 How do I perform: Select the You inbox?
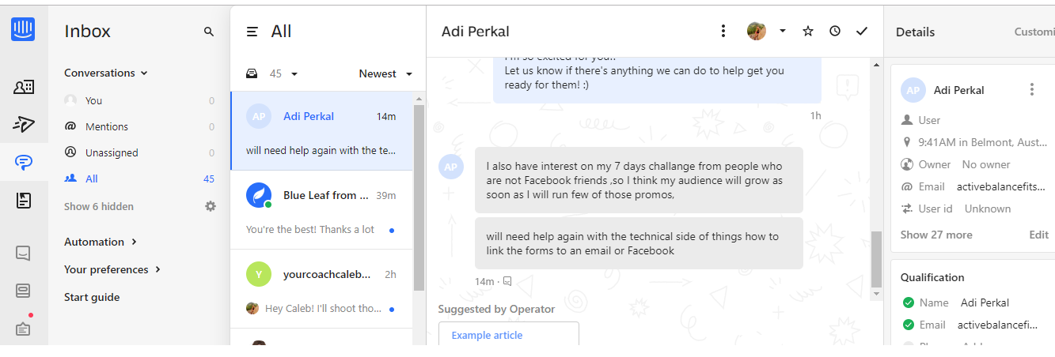click(139, 100)
